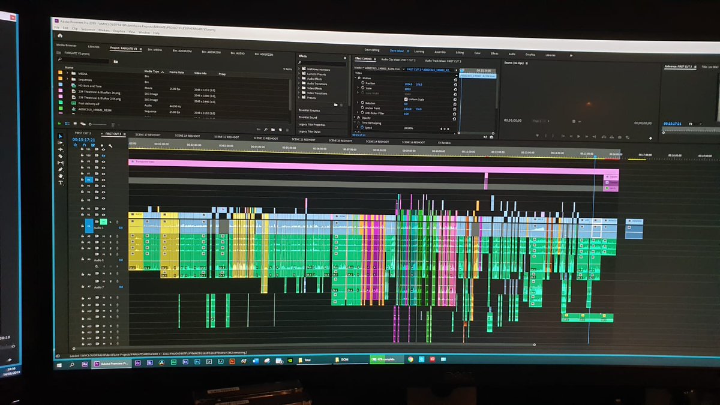Viewport: 720px width, 405px height.
Task: Click the Home icon below the menu bar
Action: [60, 35]
